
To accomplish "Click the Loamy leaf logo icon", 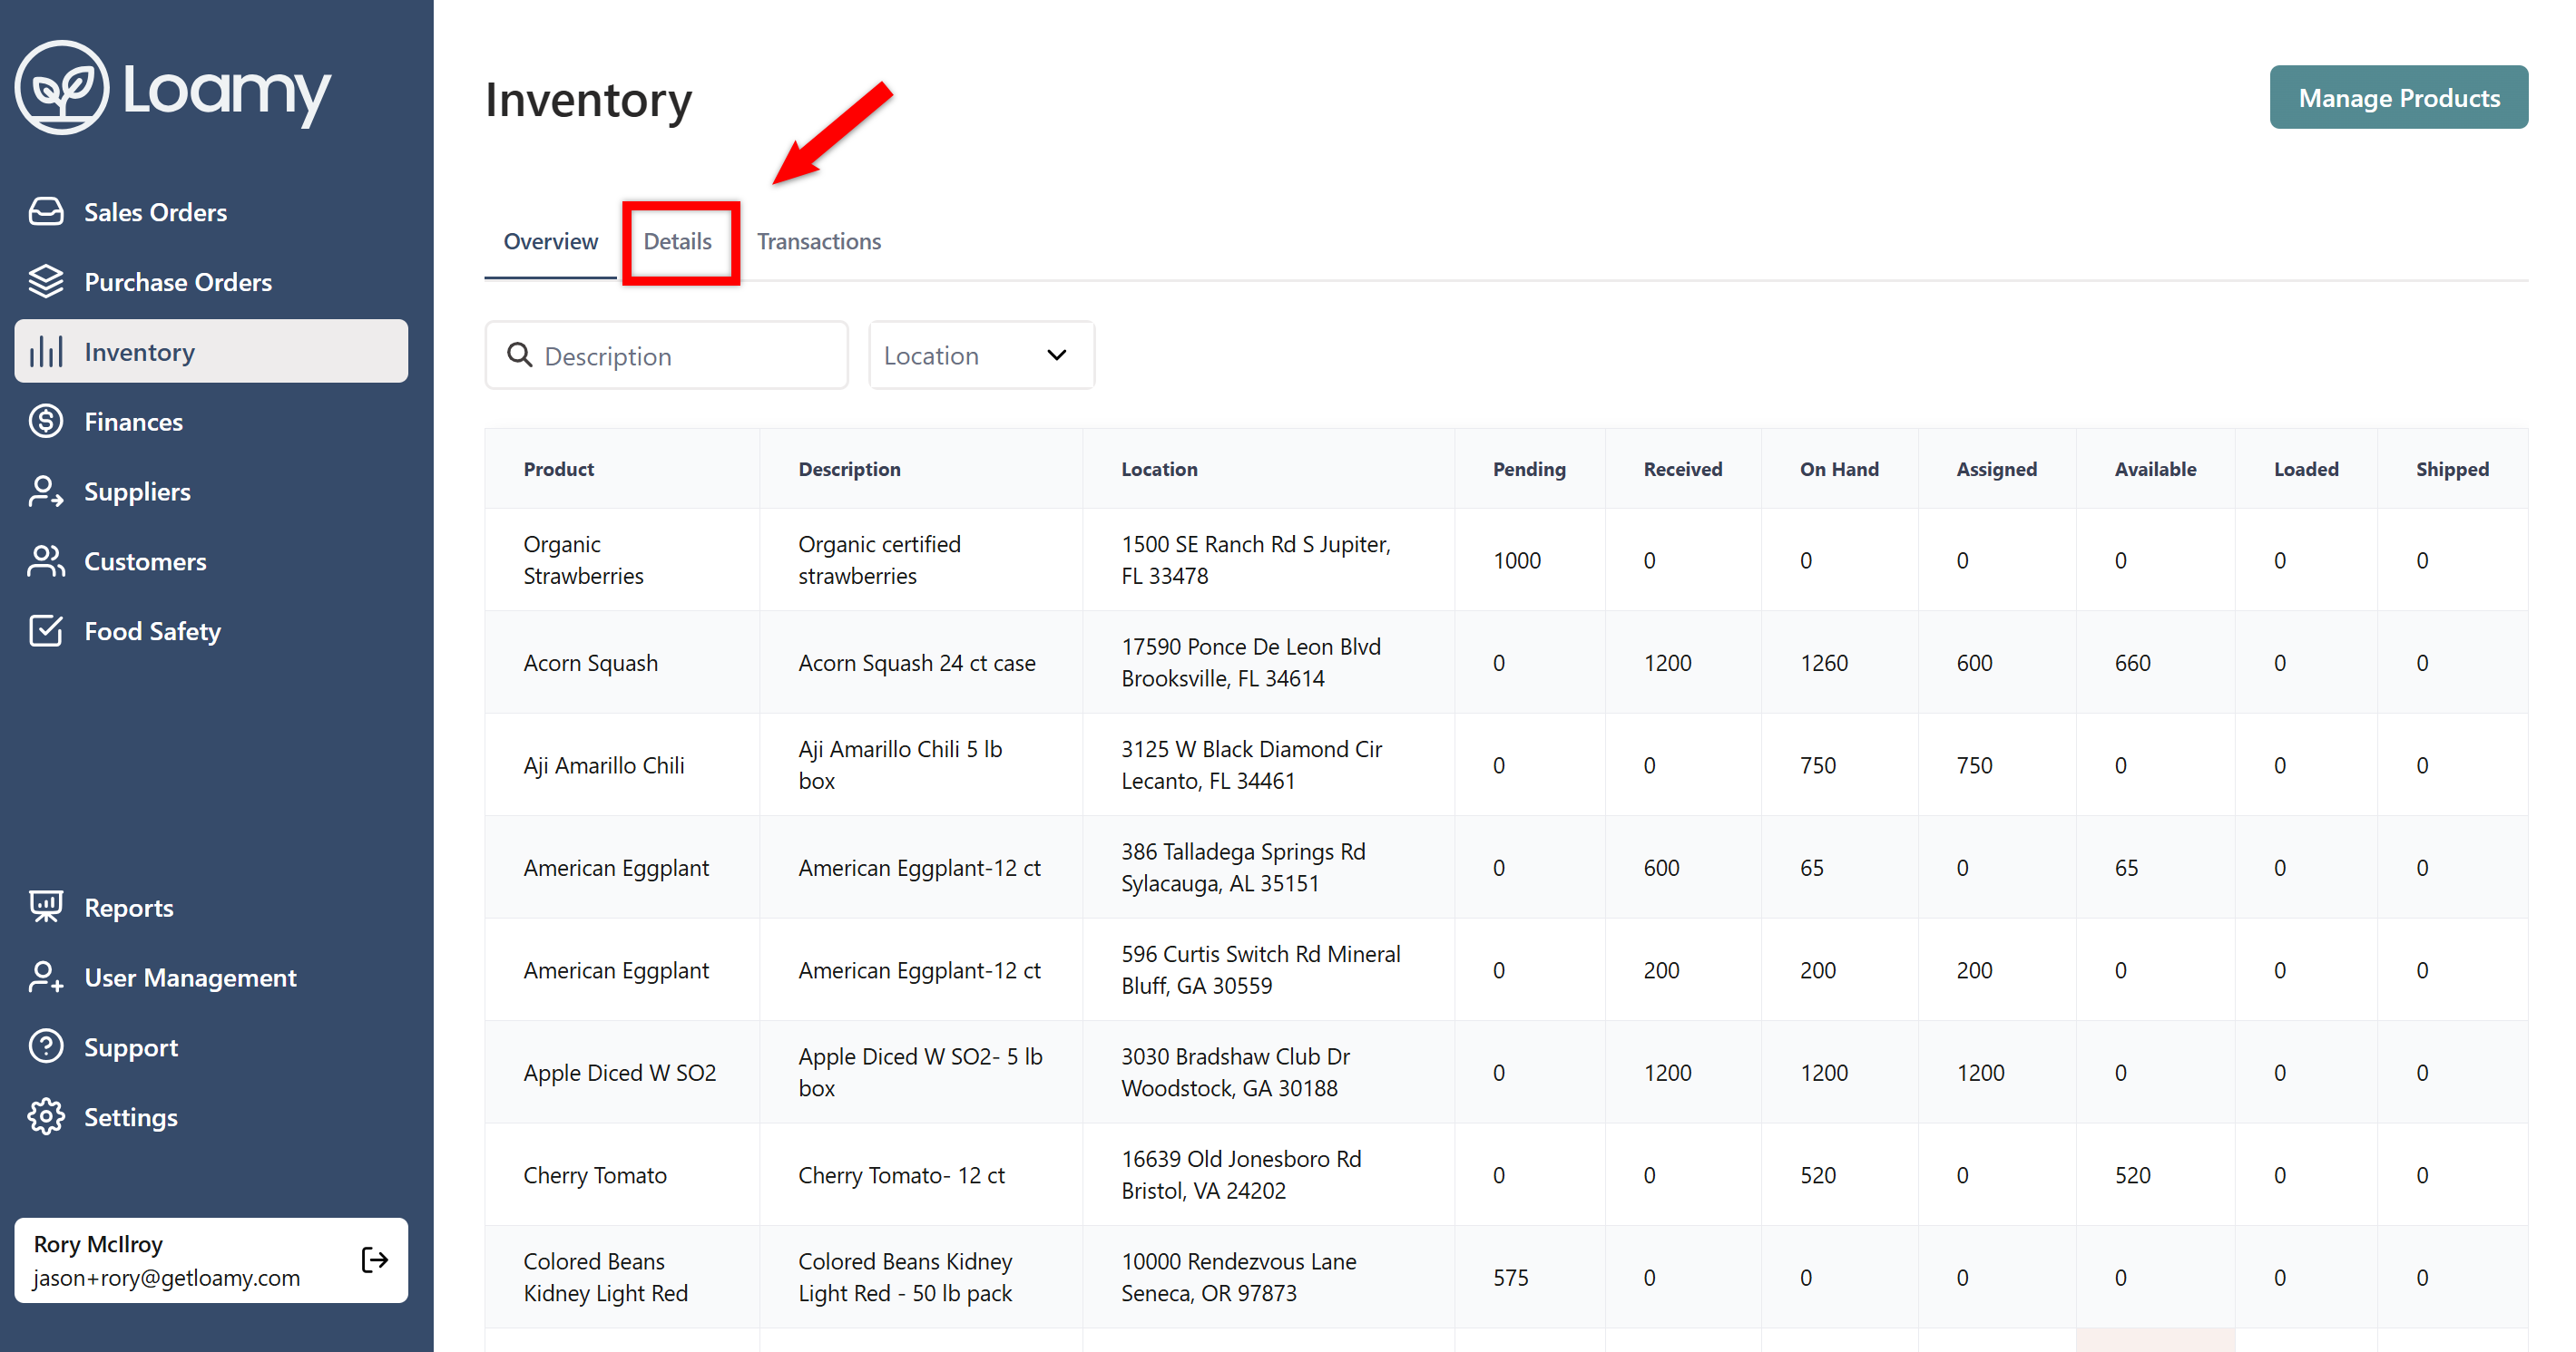I will (62, 88).
